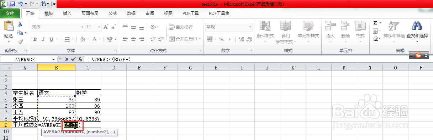Decrease font size with the small A icon

click(113, 27)
